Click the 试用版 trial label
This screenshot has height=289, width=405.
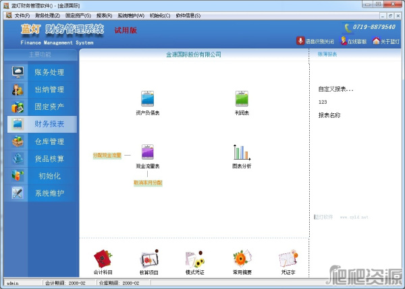(126, 30)
